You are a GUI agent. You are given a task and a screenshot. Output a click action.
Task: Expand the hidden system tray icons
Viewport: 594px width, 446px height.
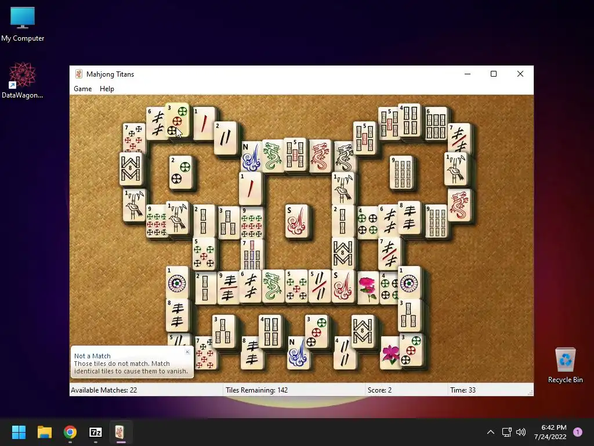[x=491, y=432]
